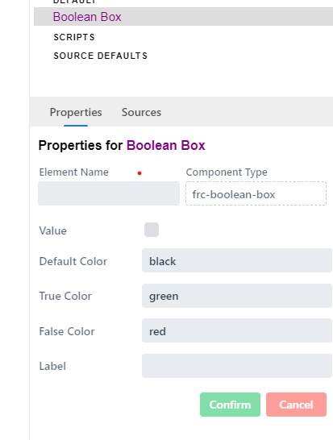
Task: Click the True Color property label
Action: click(65, 296)
